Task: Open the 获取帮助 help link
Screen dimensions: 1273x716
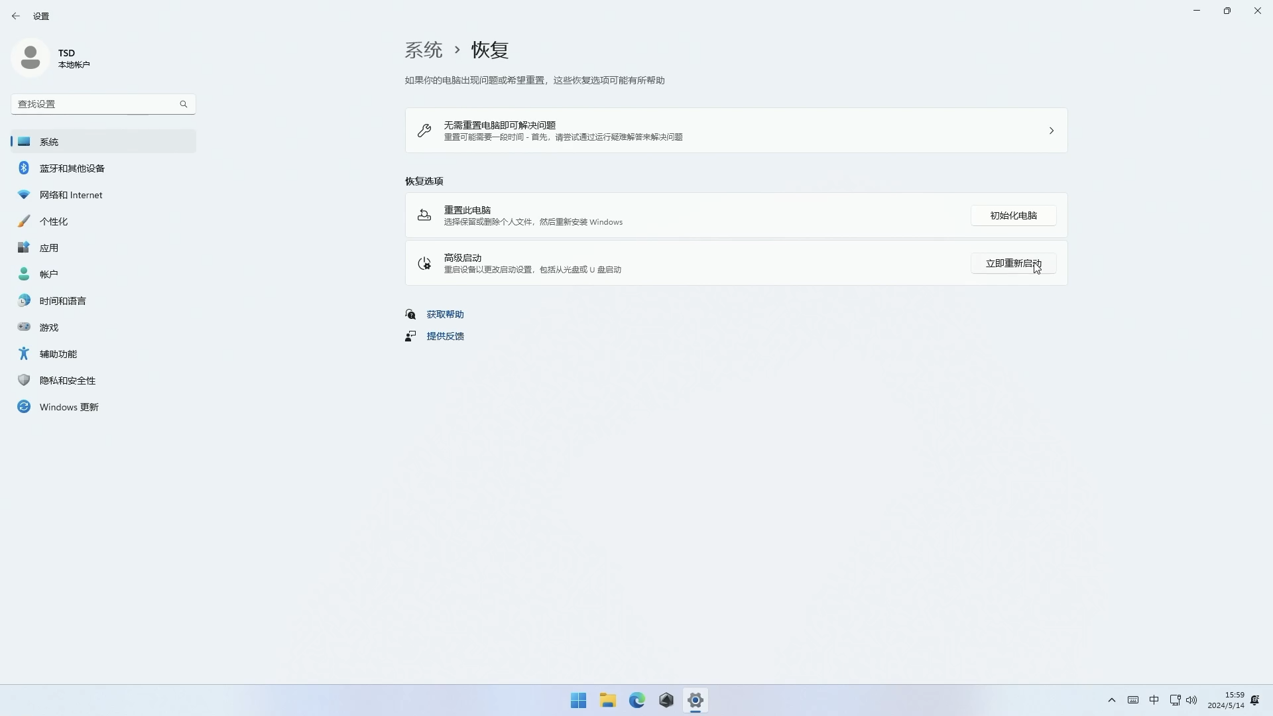Action: point(444,314)
